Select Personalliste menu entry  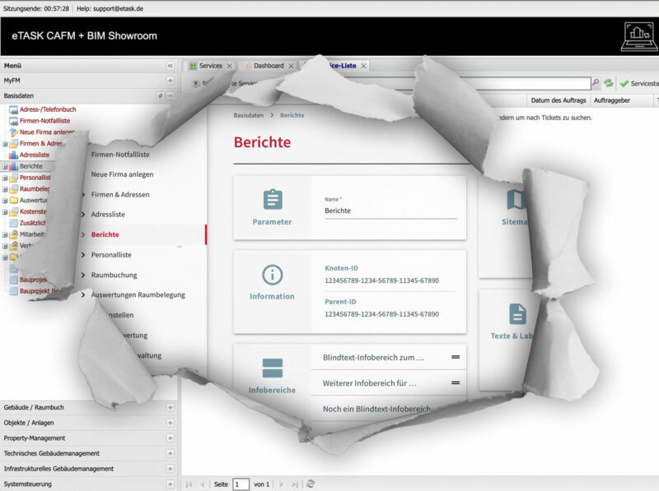click(111, 255)
